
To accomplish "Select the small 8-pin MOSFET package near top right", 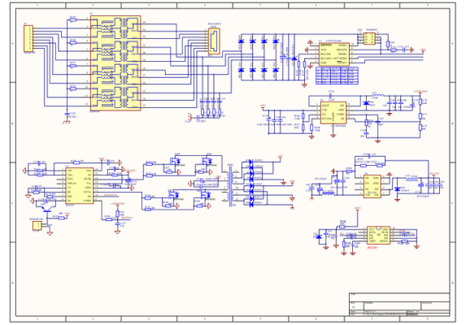I will [369, 38].
